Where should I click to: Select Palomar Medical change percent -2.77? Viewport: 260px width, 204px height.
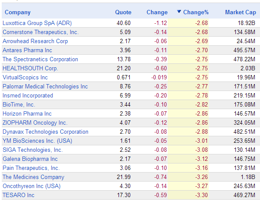tap(201, 86)
